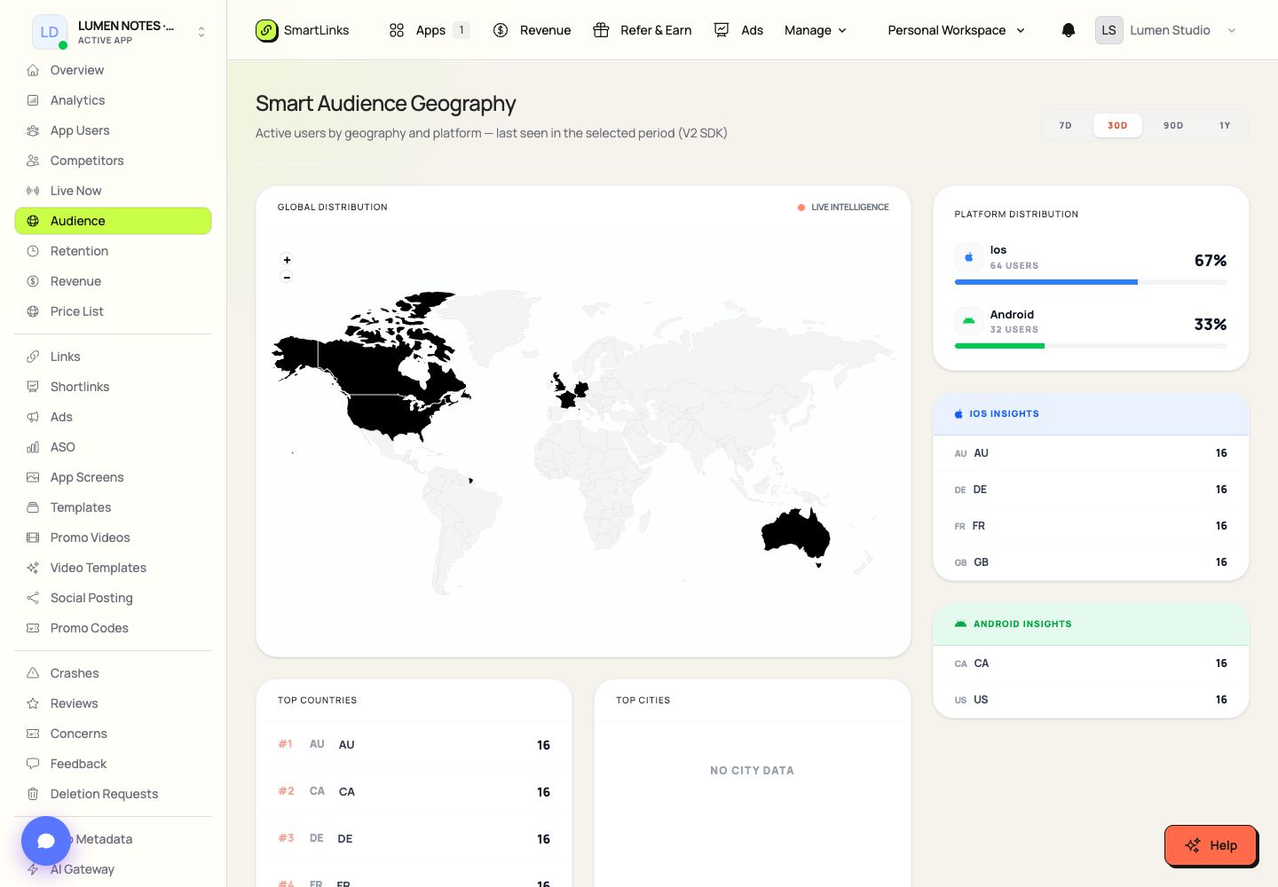Open the chat bubble widget
Image resolution: width=1278 pixels, height=887 pixels.
46,841
